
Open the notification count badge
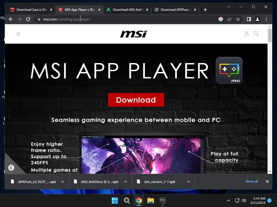click(x=269, y=200)
